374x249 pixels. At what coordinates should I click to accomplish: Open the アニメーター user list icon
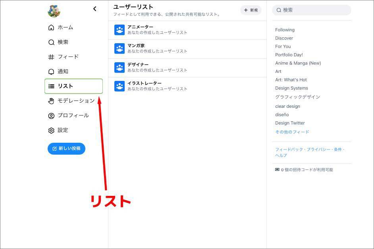pos(120,30)
